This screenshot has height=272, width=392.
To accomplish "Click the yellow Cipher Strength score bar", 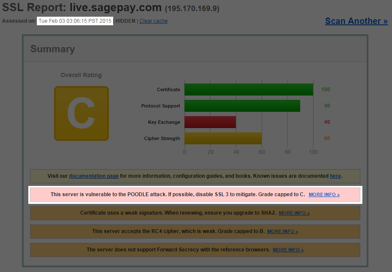I will [x=223, y=138].
